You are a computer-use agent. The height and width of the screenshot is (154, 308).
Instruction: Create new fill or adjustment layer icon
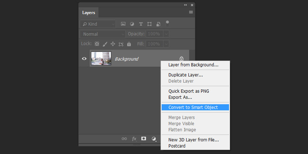[x=154, y=139]
